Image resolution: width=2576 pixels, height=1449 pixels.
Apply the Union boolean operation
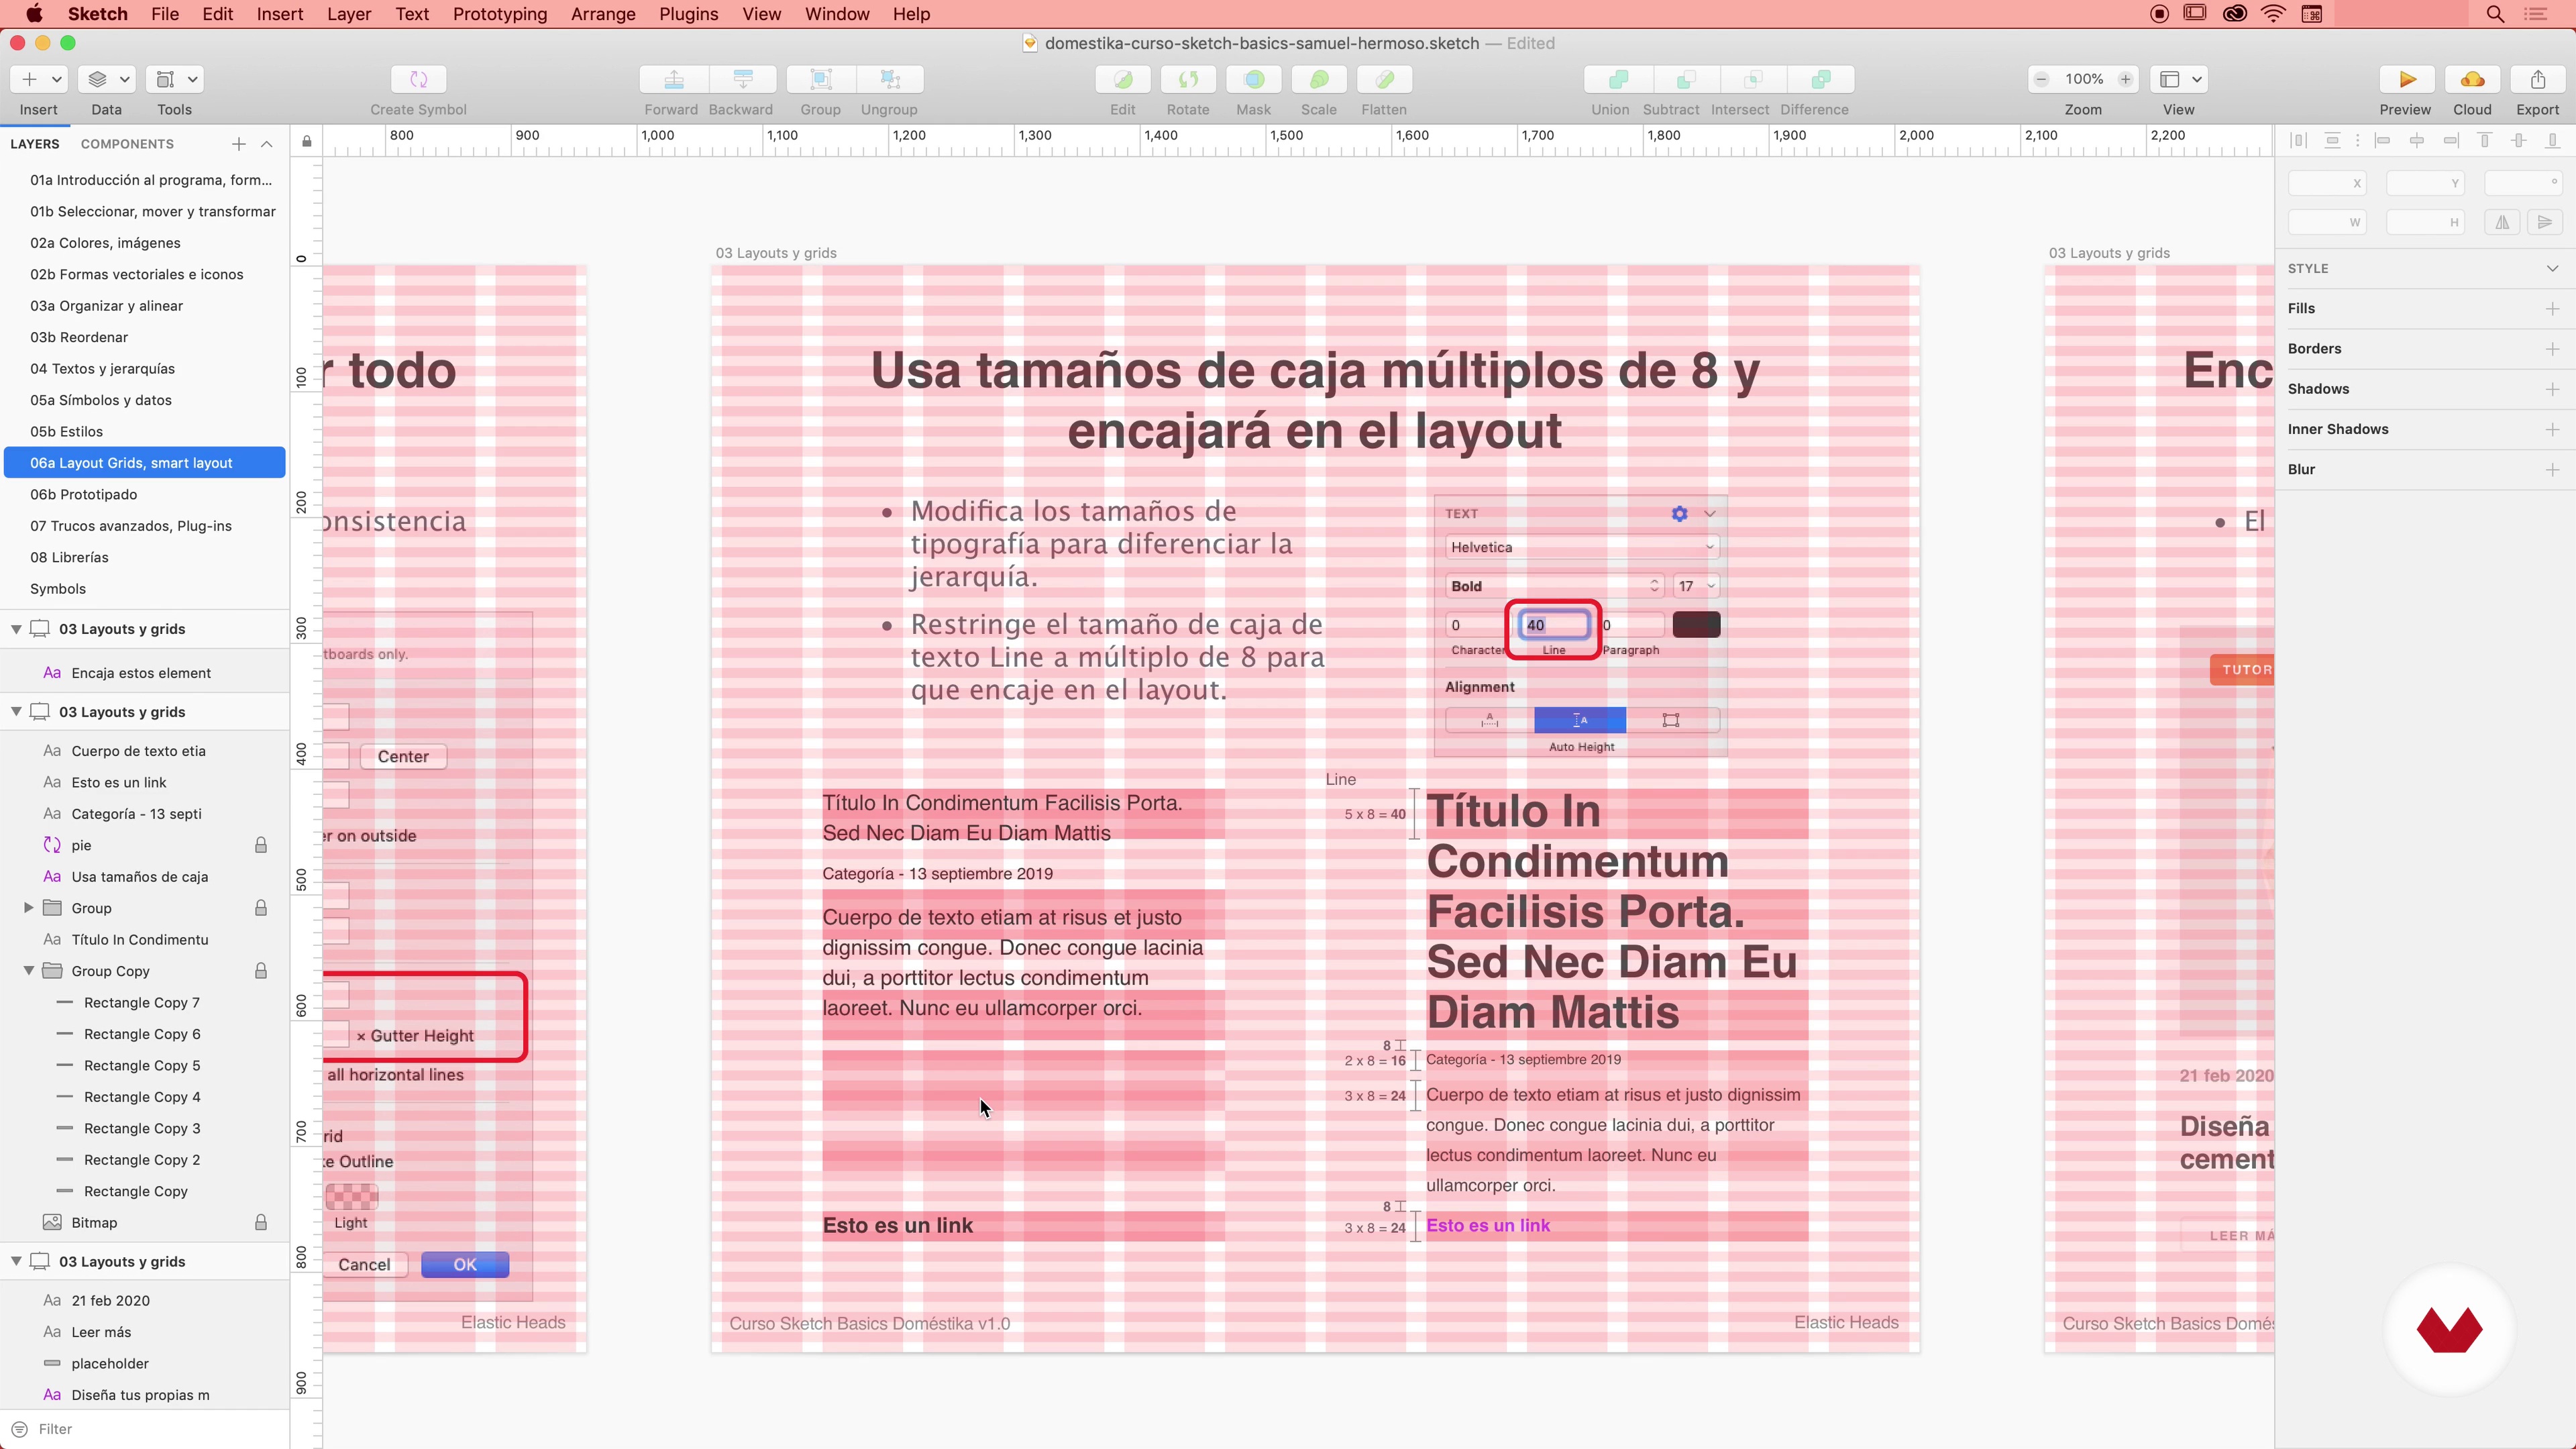coord(1618,79)
